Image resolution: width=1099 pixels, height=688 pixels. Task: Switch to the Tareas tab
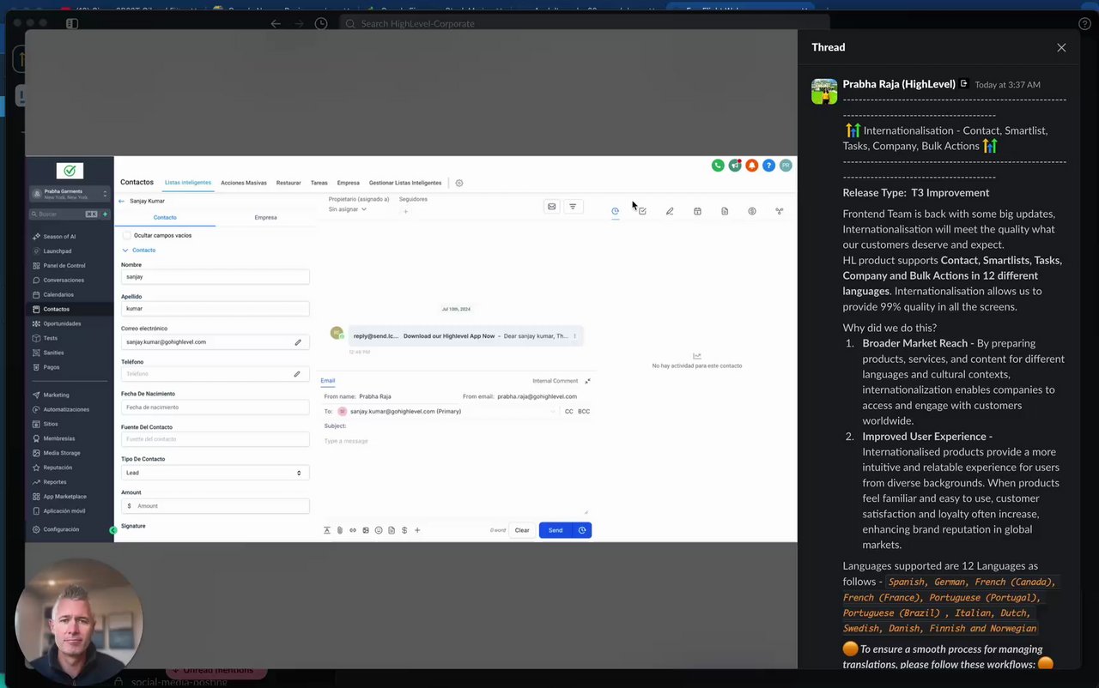pos(319,183)
